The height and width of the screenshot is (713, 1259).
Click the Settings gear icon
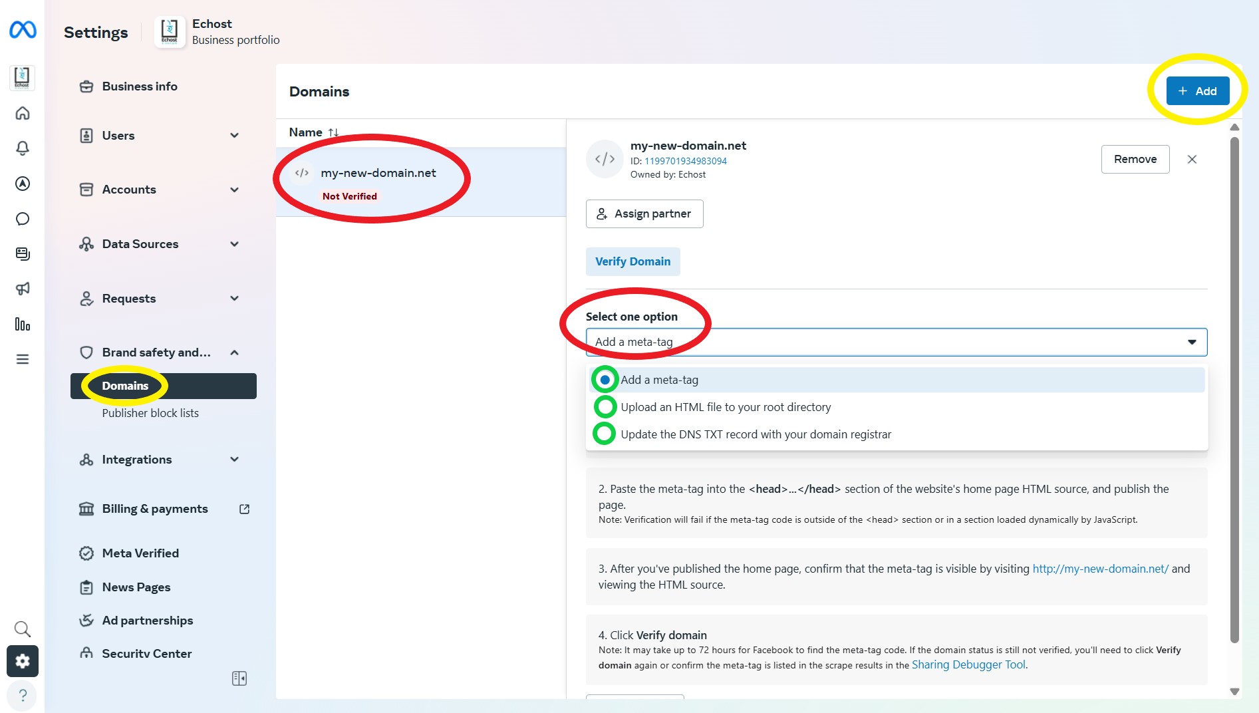(x=23, y=661)
